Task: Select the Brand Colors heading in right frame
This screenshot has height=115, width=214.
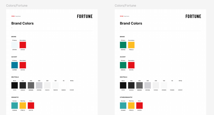Action: click(x=131, y=23)
